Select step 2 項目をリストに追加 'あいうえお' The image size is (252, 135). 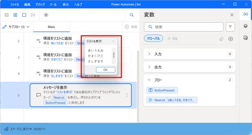[81, 41]
